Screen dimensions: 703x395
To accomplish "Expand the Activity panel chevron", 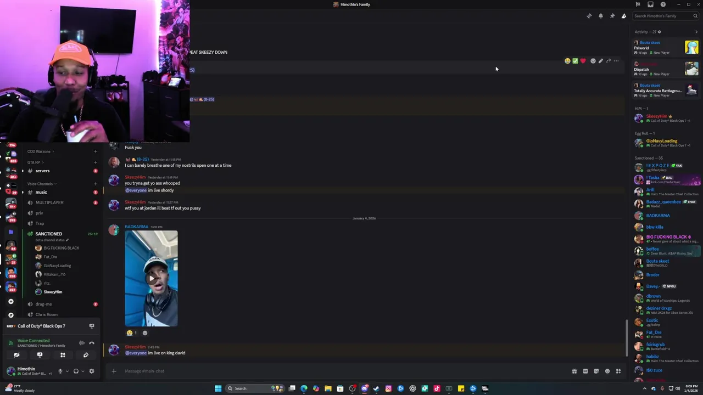I will pyautogui.click(x=696, y=32).
